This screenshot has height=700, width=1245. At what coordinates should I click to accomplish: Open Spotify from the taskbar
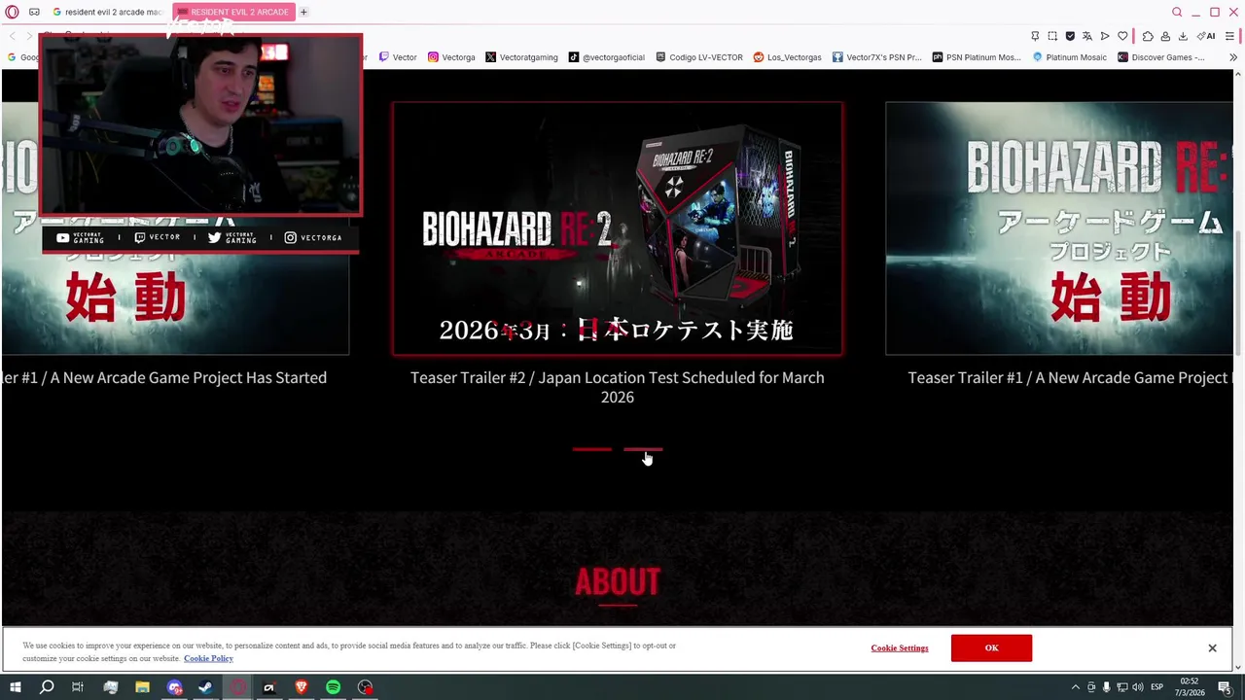tap(333, 687)
